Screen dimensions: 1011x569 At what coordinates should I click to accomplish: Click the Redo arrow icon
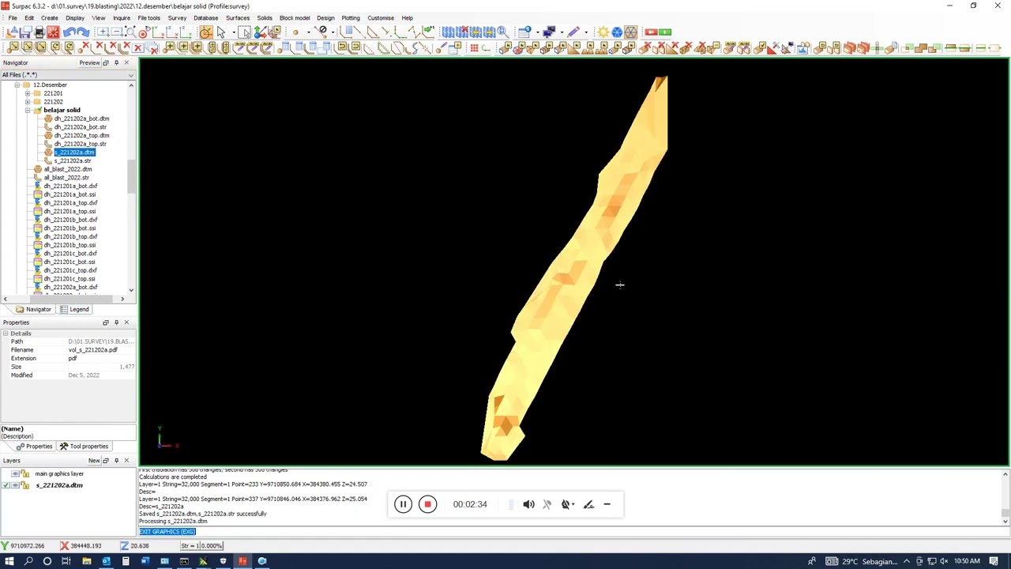[x=83, y=32]
